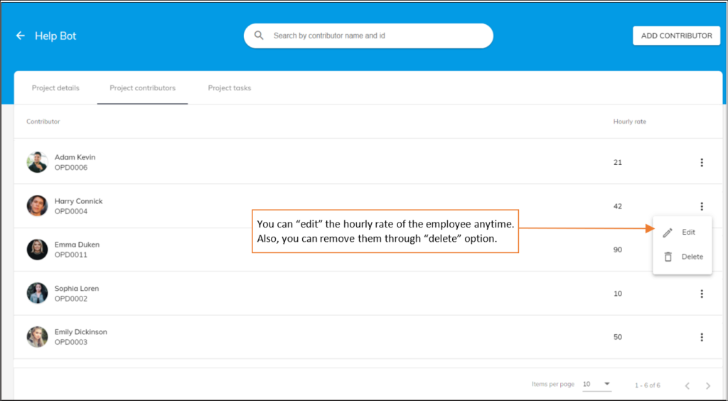This screenshot has width=728, height=401.
Task: Go to the previous page arrow
Action: pyautogui.click(x=687, y=385)
